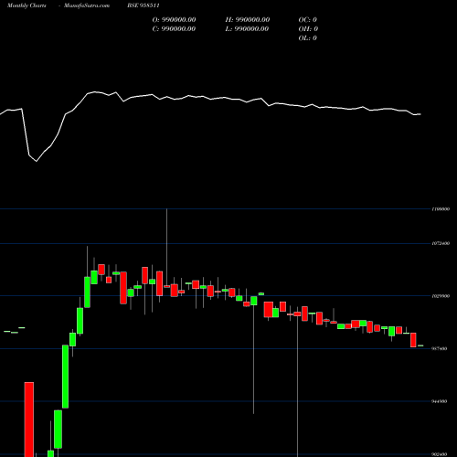Click the 'OC: 0' readout
Viewport: 457px width, 457px height.
click(x=308, y=20)
